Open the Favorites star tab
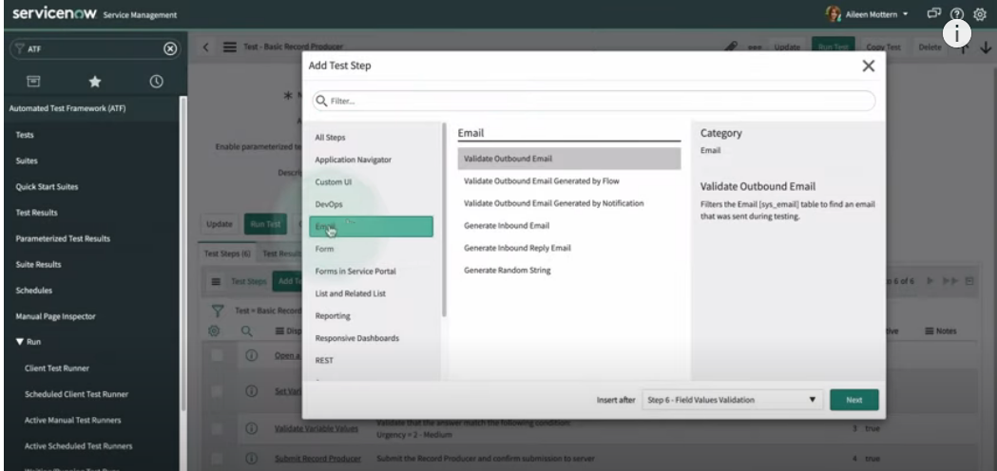The image size is (997, 471). (95, 82)
